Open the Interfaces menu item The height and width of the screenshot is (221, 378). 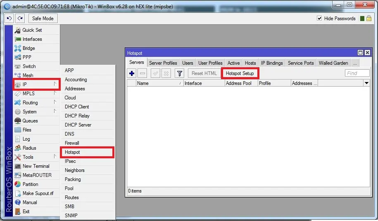click(36, 39)
